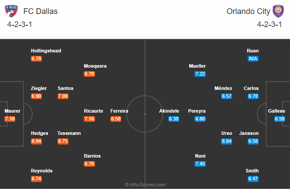Click Ruan's N/A rating badge
290x189 pixels.
[253, 58]
